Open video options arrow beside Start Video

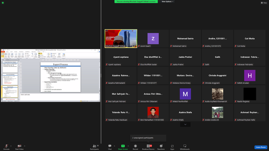click(x=24, y=146)
